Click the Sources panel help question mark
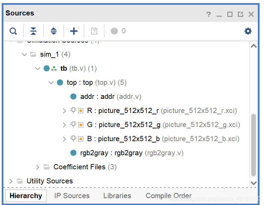This screenshot has width=264, height=205. pyautogui.click(x=208, y=14)
